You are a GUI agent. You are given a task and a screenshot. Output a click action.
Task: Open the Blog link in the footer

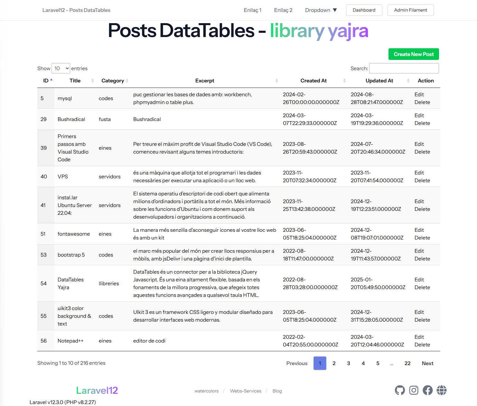(x=277, y=391)
